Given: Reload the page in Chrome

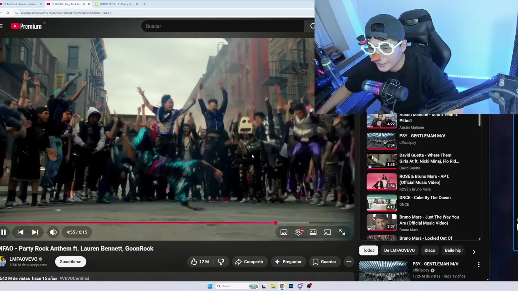Looking at the screenshot, I should point(8,13).
